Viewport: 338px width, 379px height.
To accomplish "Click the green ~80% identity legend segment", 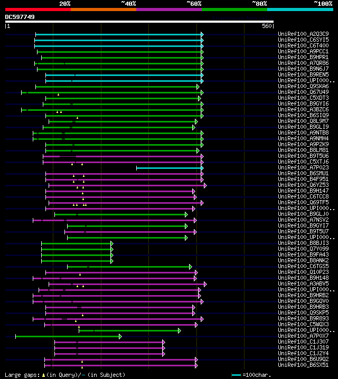I will pos(234,10).
